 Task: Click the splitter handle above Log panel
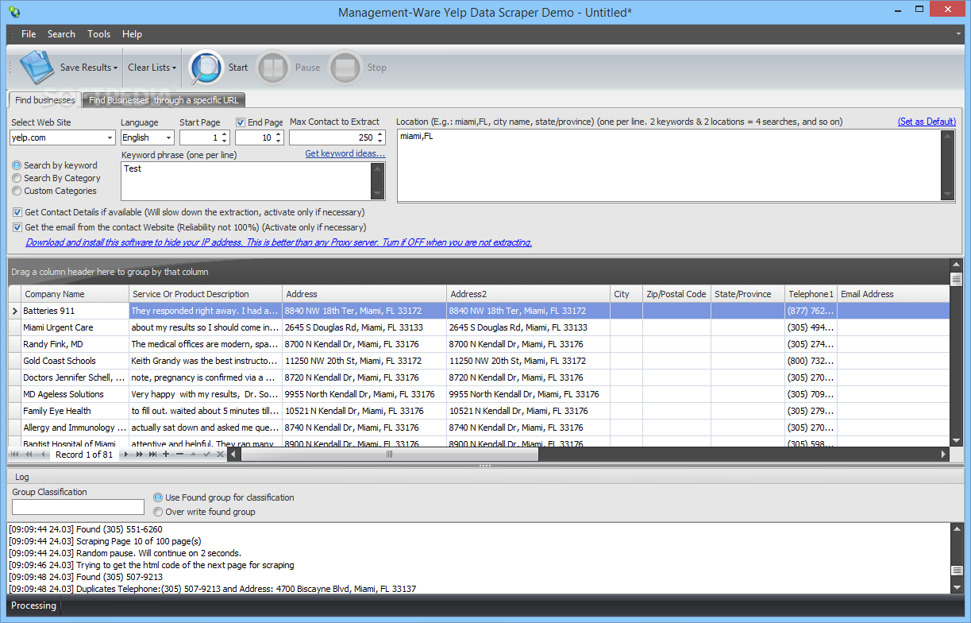[x=485, y=466]
